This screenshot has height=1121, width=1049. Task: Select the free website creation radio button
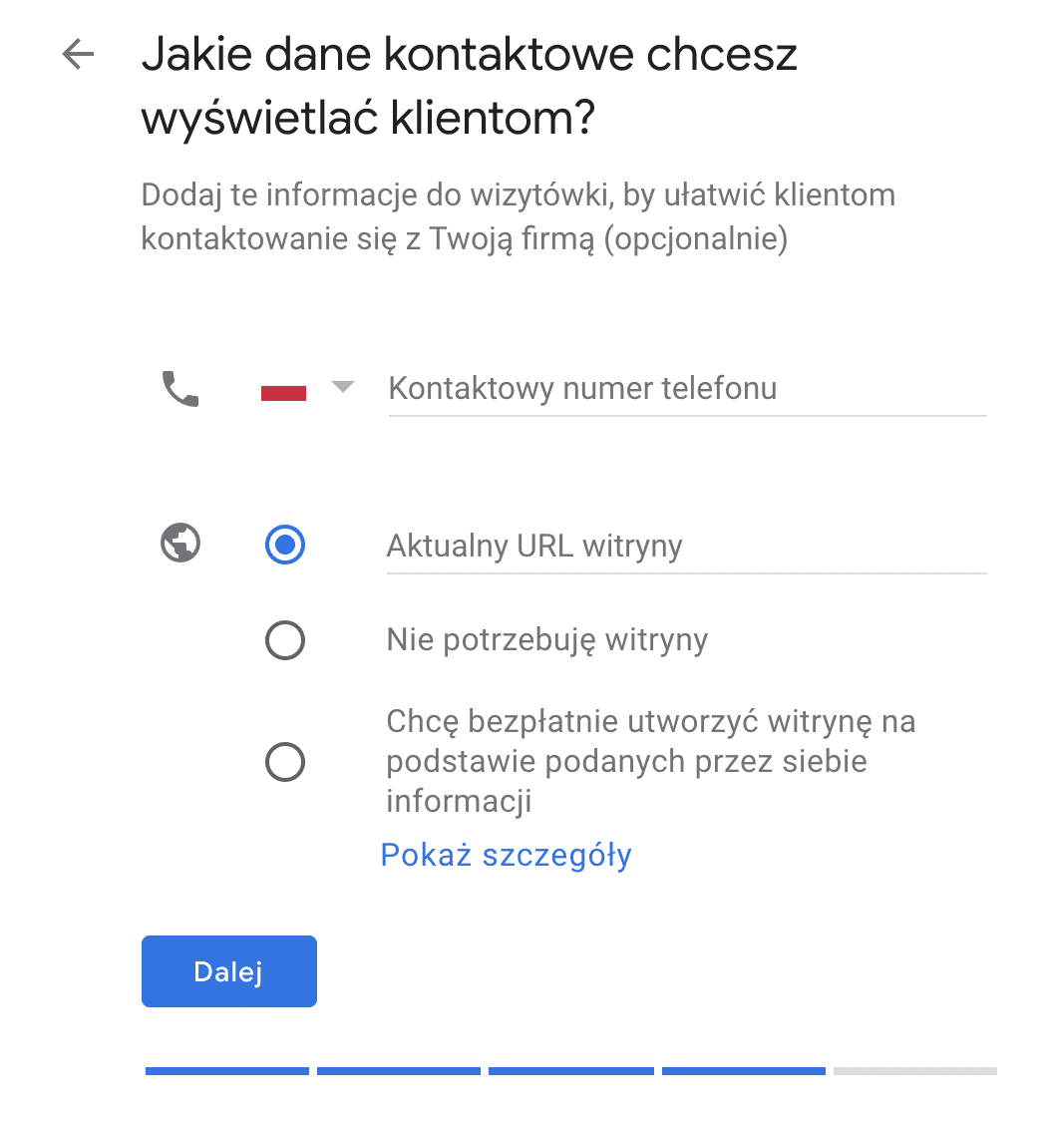(x=285, y=763)
